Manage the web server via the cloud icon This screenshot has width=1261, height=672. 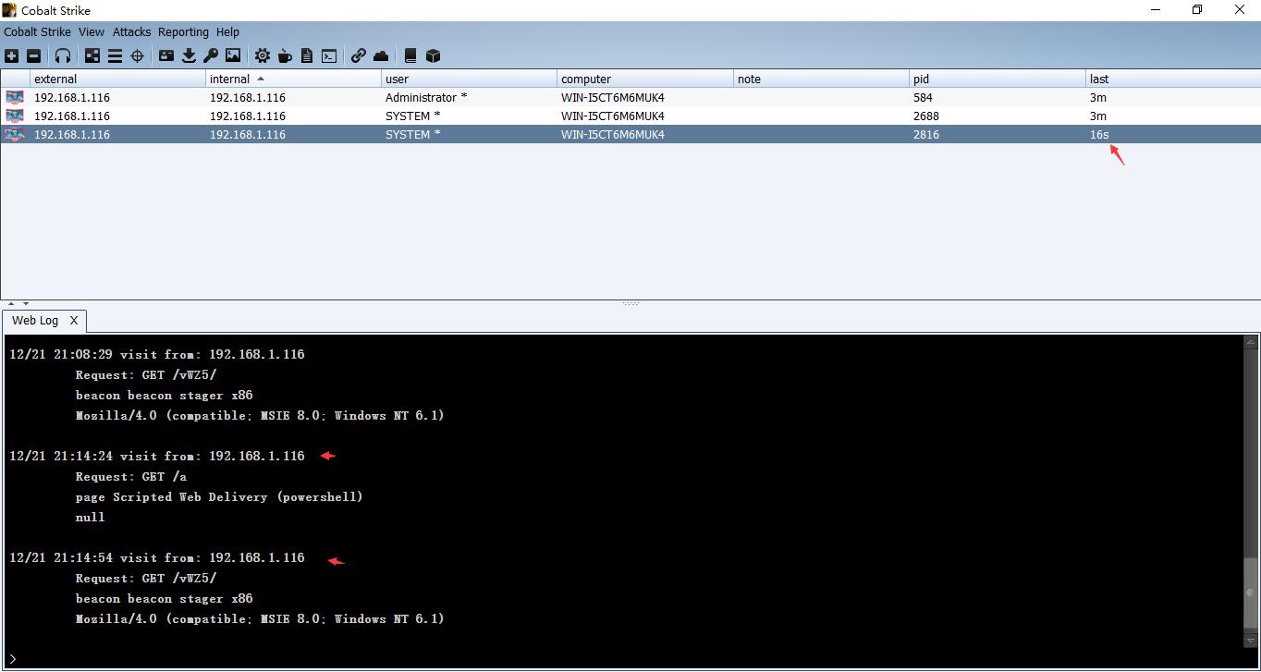tap(381, 55)
